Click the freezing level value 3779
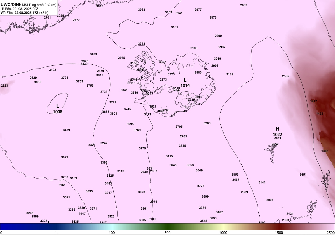This screenshot has width=335, height=235. (x=142, y=148)
